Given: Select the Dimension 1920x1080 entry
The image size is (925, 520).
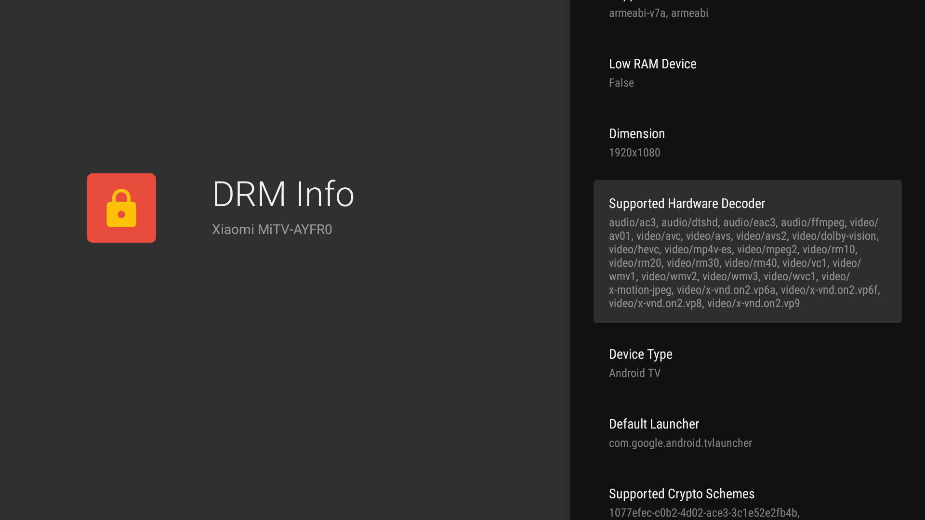Looking at the screenshot, I should [x=748, y=143].
